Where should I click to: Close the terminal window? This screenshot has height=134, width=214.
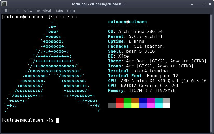pos(210,4)
